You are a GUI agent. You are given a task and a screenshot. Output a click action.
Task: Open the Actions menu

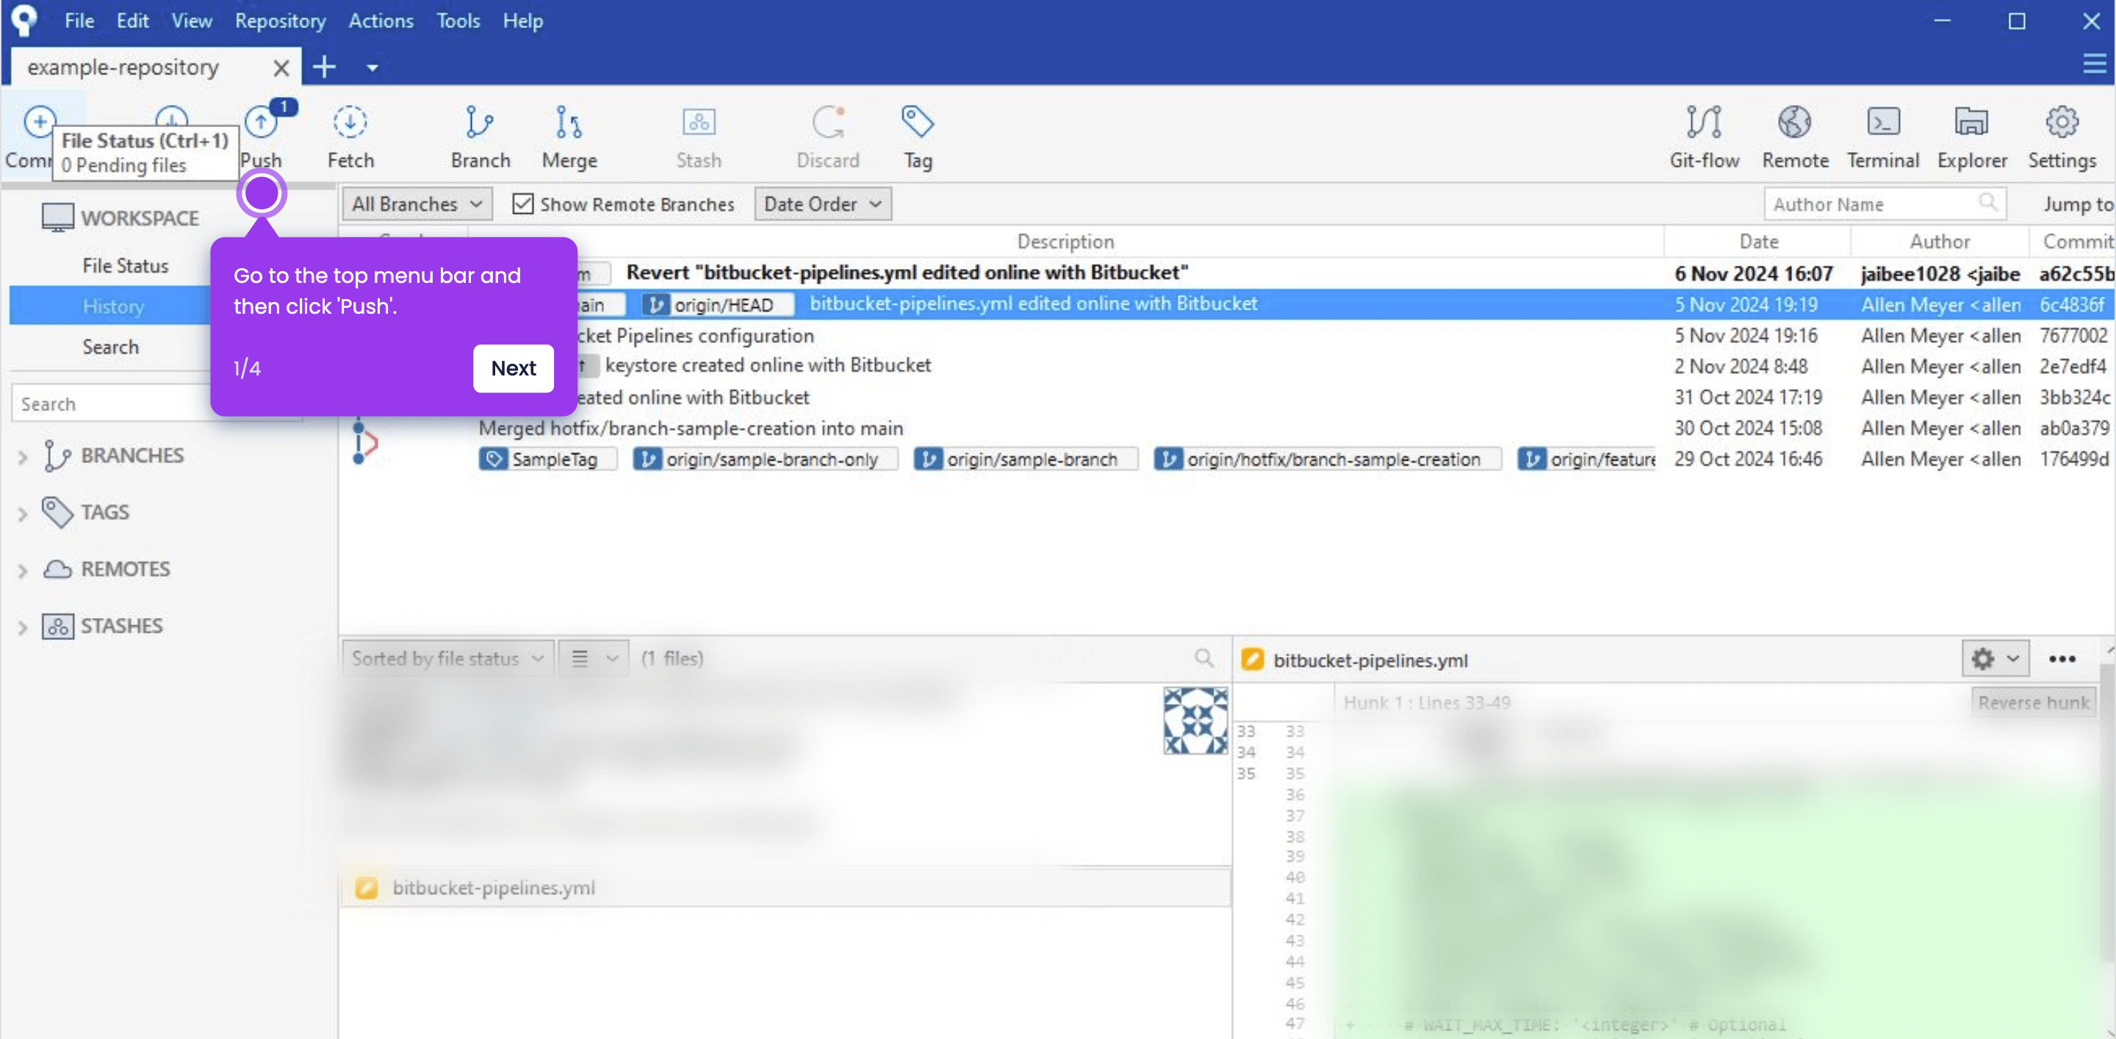(381, 21)
